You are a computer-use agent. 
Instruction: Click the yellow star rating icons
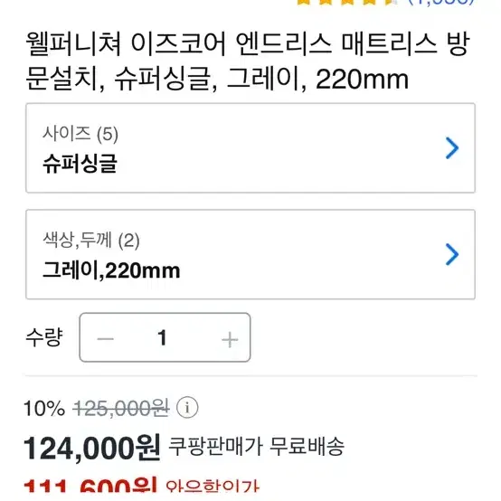[x=346, y=2]
